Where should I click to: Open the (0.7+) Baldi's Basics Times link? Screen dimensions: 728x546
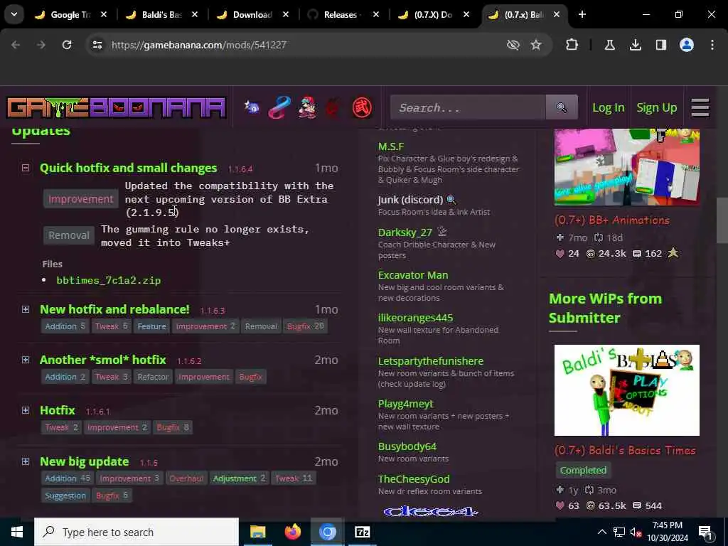point(625,450)
